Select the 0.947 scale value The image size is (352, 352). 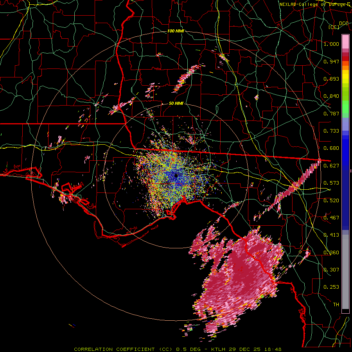[331, 61]
